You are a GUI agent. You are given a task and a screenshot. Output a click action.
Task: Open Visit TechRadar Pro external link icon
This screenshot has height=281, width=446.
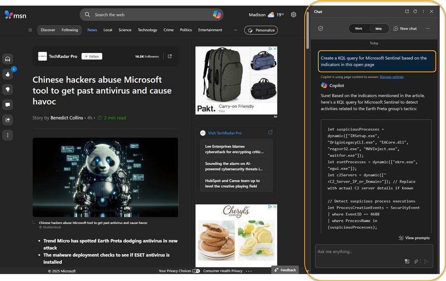[x=270, y=132]
